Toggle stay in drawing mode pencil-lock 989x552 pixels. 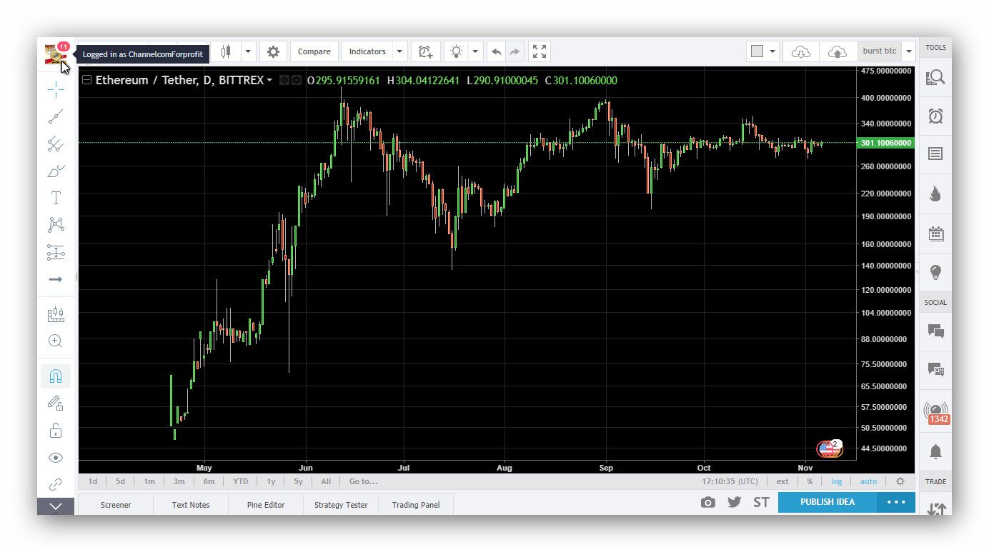pos(56,403)
